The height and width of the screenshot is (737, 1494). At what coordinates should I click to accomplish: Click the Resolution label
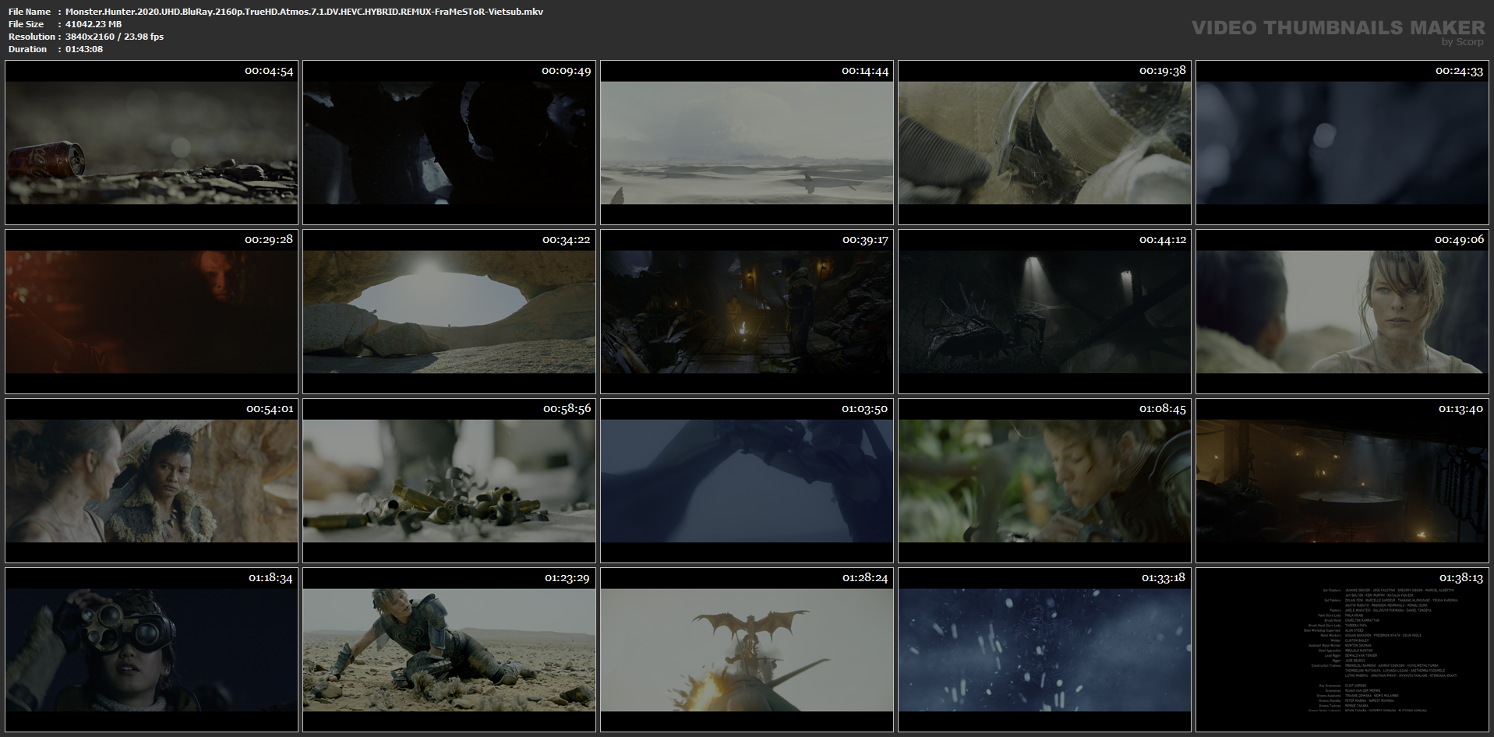[x=32, y=37]
